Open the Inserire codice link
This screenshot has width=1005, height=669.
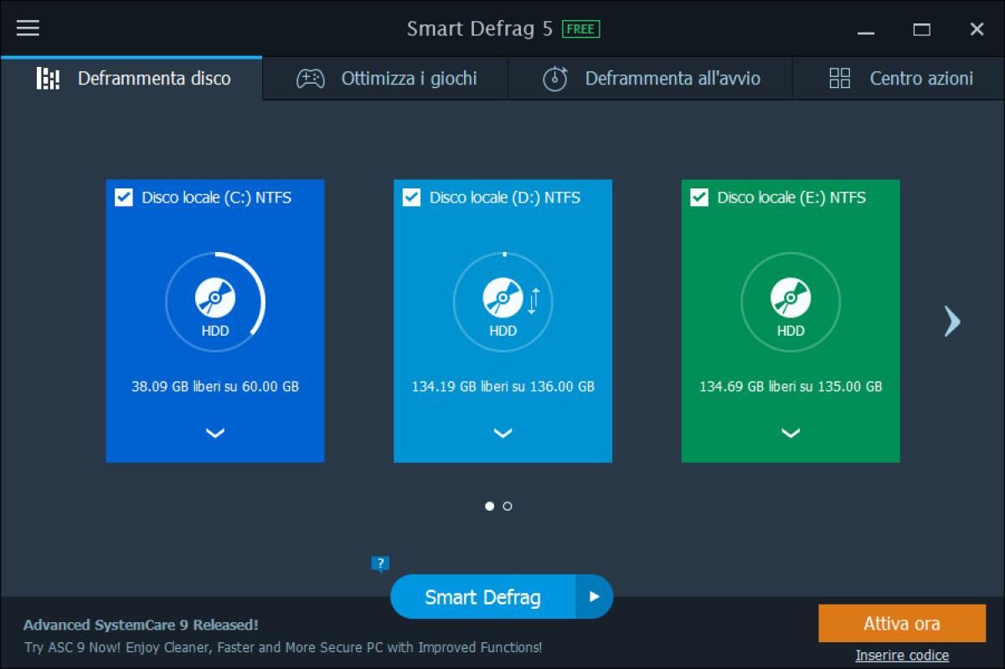coord(902,655)
